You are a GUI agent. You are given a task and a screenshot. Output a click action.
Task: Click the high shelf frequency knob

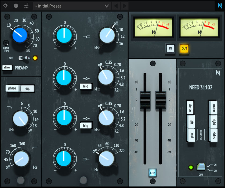107,35
